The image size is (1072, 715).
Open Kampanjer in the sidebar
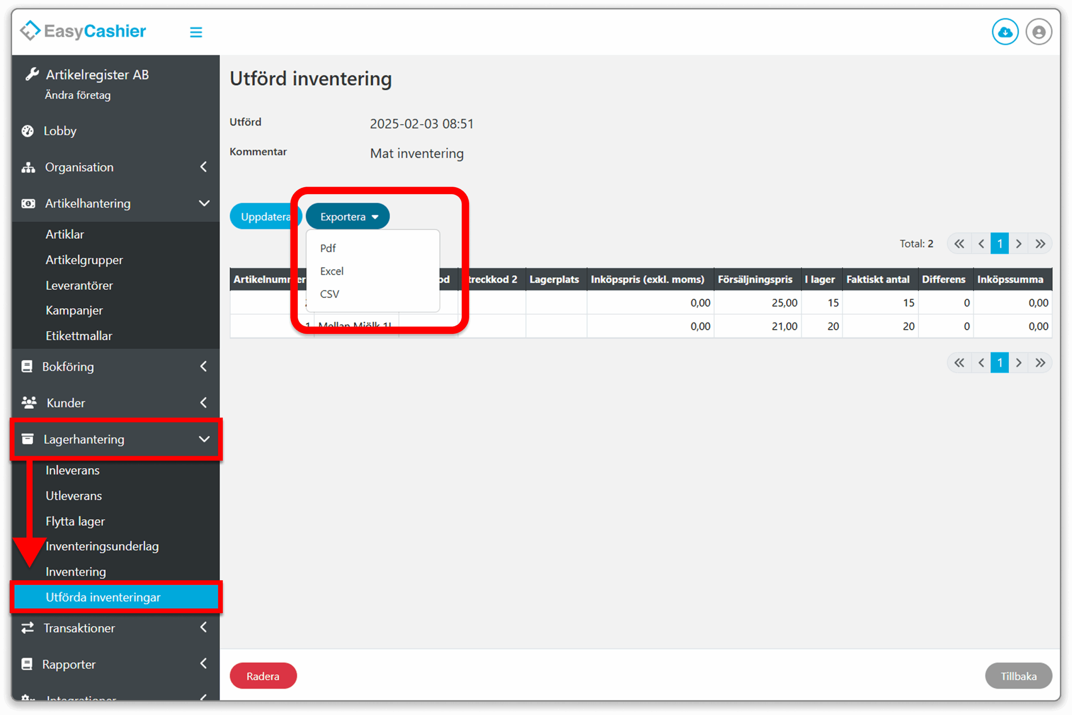[74, 310]
